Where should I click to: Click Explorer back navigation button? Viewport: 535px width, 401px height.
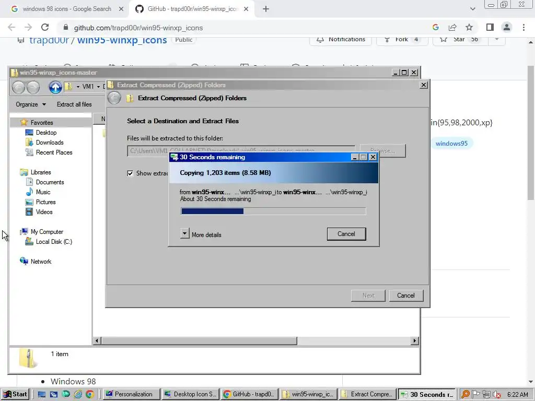[x=18, y=87]
